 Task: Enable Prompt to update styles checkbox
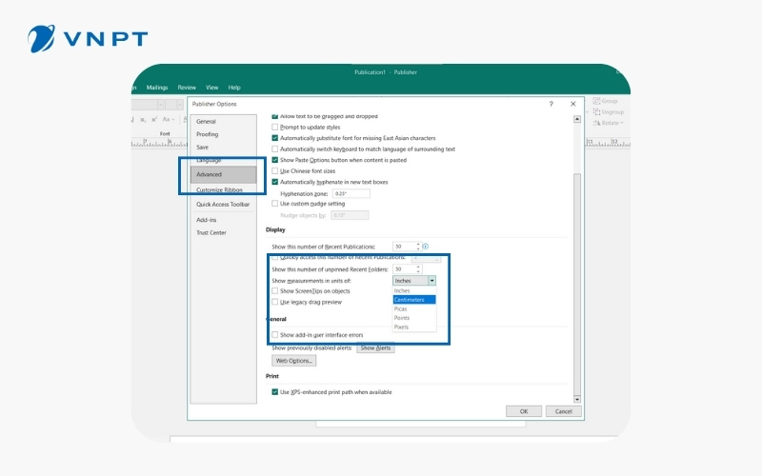[275, 127]
